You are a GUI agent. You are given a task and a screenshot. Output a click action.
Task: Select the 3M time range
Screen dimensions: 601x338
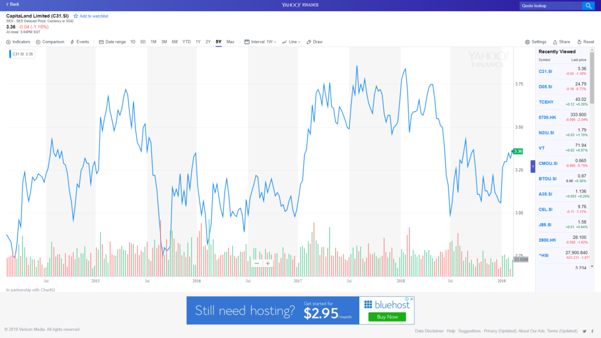tap(164, 42)
